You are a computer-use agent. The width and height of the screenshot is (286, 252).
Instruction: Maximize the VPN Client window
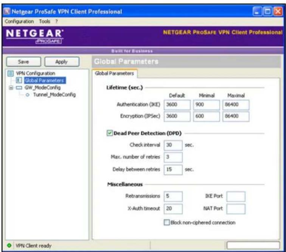tap(267, 12)
